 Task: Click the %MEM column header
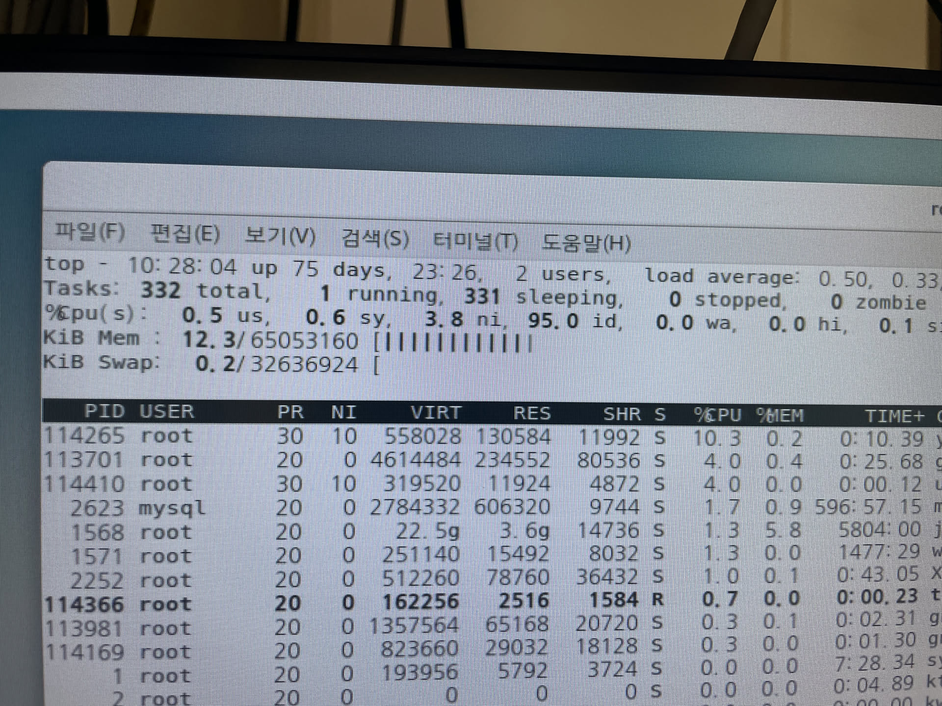pyautogui.click(x=780, y=416)
